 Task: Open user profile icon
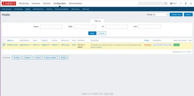(x=186, y=4)
